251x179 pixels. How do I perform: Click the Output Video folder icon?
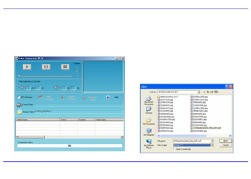(x=19, y=112)
